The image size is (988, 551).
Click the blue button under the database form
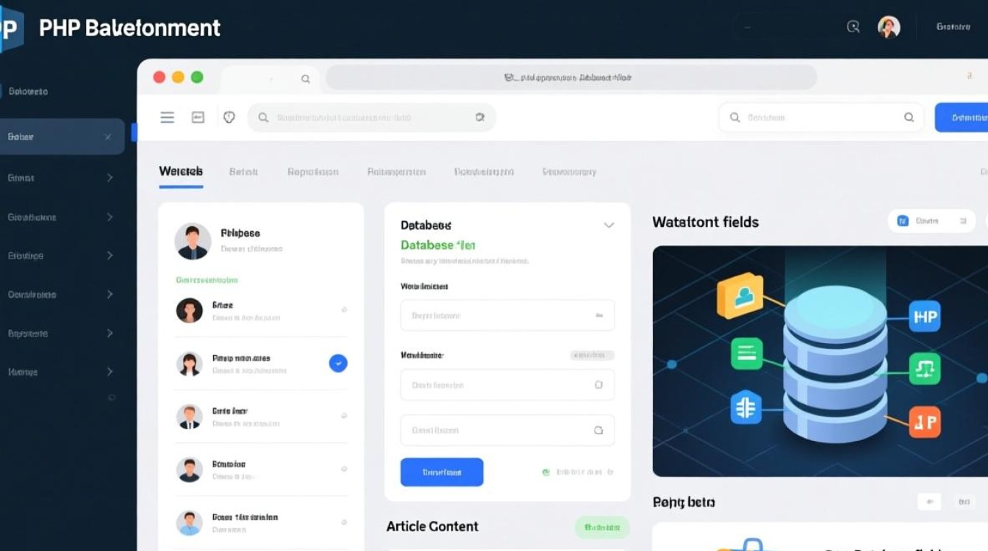pyautogui.click(x=442, y=472)
